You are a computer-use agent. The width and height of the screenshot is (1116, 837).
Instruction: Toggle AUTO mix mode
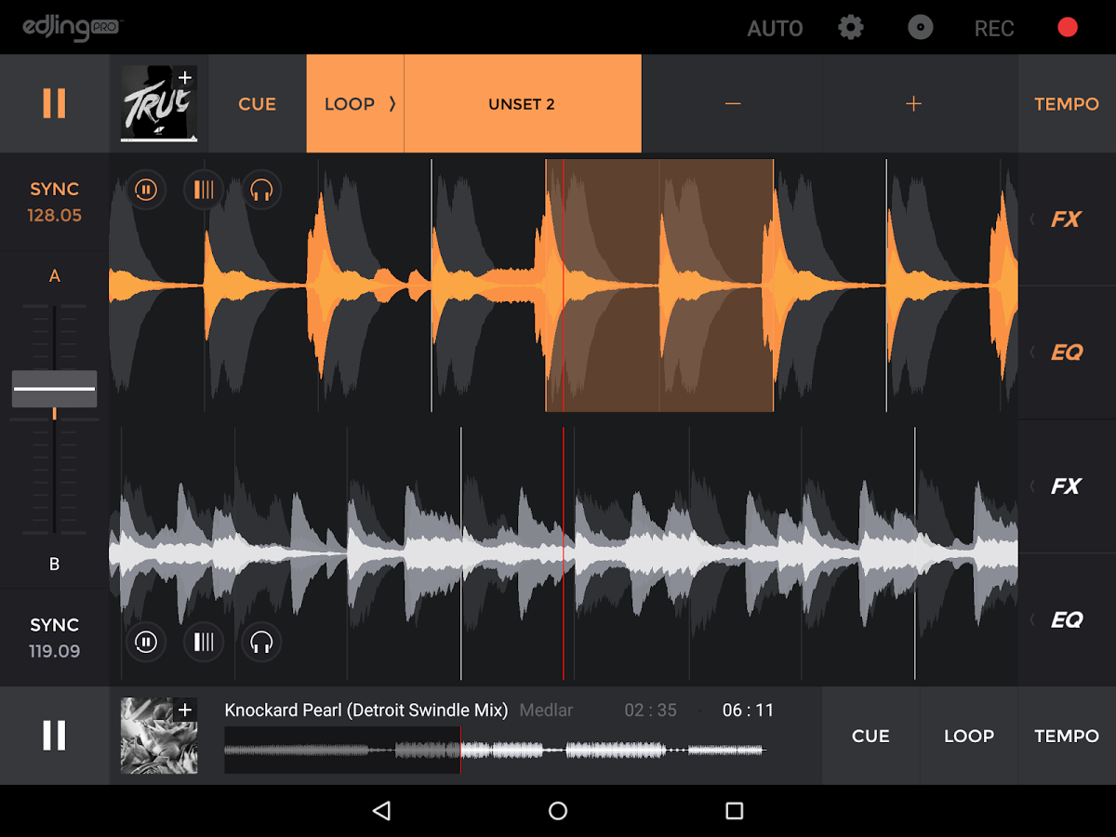pyautogui.click(x=775, y=27)
